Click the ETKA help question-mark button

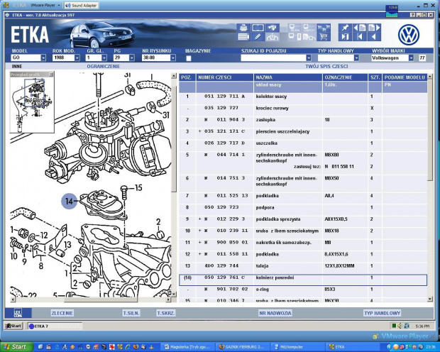(412, 15)
